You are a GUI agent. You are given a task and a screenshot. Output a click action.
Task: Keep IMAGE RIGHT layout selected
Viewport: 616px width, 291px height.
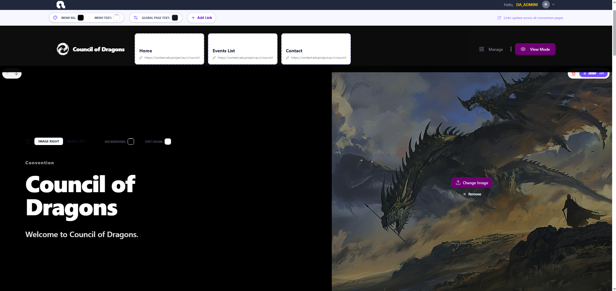[49, 141]
